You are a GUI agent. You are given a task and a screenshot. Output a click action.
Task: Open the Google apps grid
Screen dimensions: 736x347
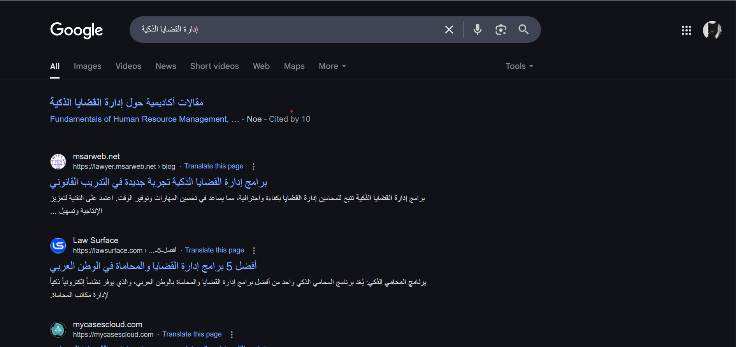(687, 30)
